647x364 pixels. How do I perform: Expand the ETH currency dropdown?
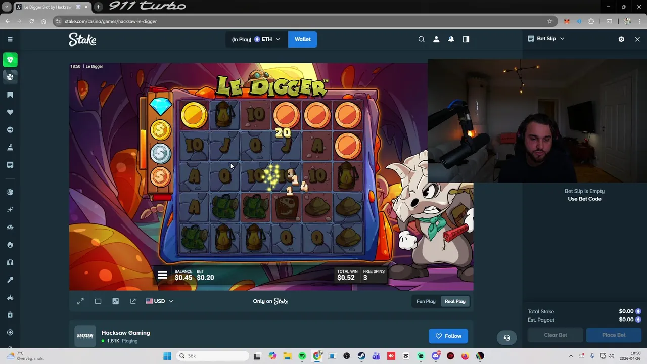(x=267, y=39)
